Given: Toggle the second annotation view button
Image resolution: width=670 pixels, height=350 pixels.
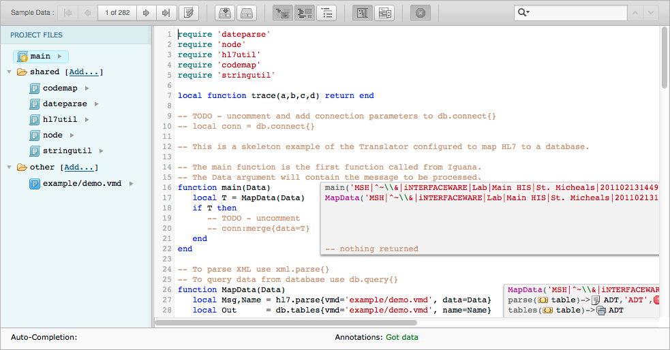Looking at the screenshot, I should pos(305,13).
